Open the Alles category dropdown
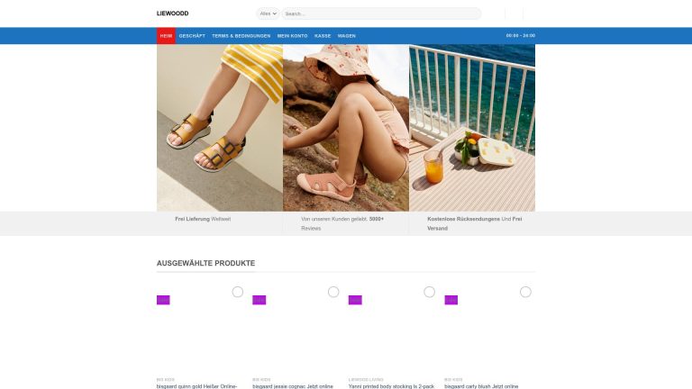Viewport: 692px width, 389px height. (268, 14)
